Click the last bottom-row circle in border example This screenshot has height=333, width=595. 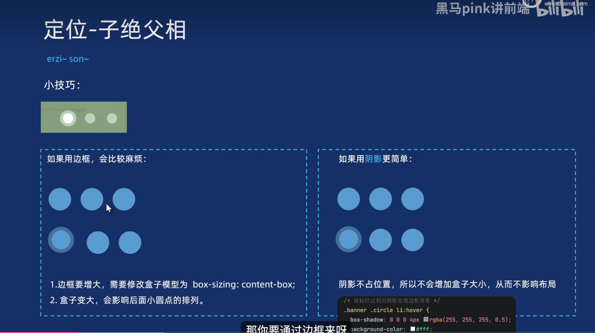[130, 242]
